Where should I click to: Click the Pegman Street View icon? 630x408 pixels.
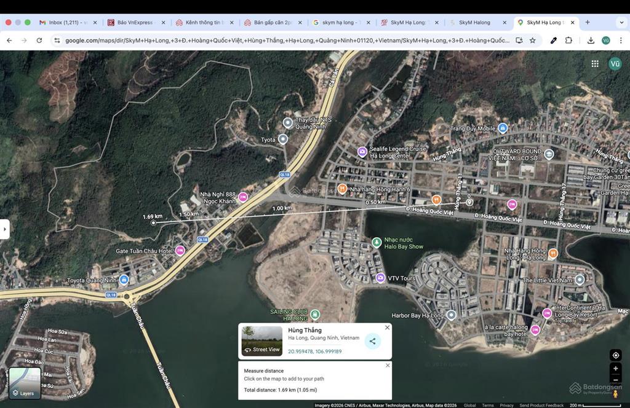coord(616,395)
